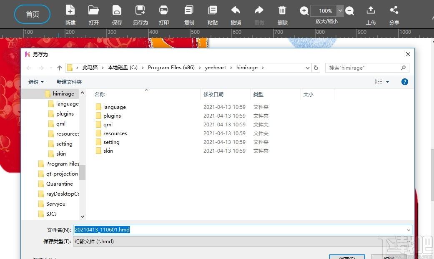The height and width of the screenshot is (259, 434).
Task: Click the 复制 copy icon
Action: click(x=189, y=10)
